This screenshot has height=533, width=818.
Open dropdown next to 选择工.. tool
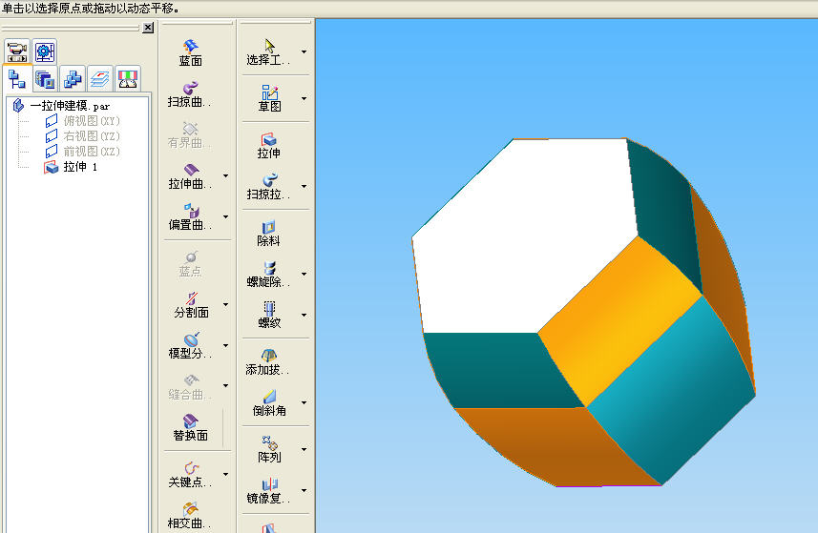(304, 51)
